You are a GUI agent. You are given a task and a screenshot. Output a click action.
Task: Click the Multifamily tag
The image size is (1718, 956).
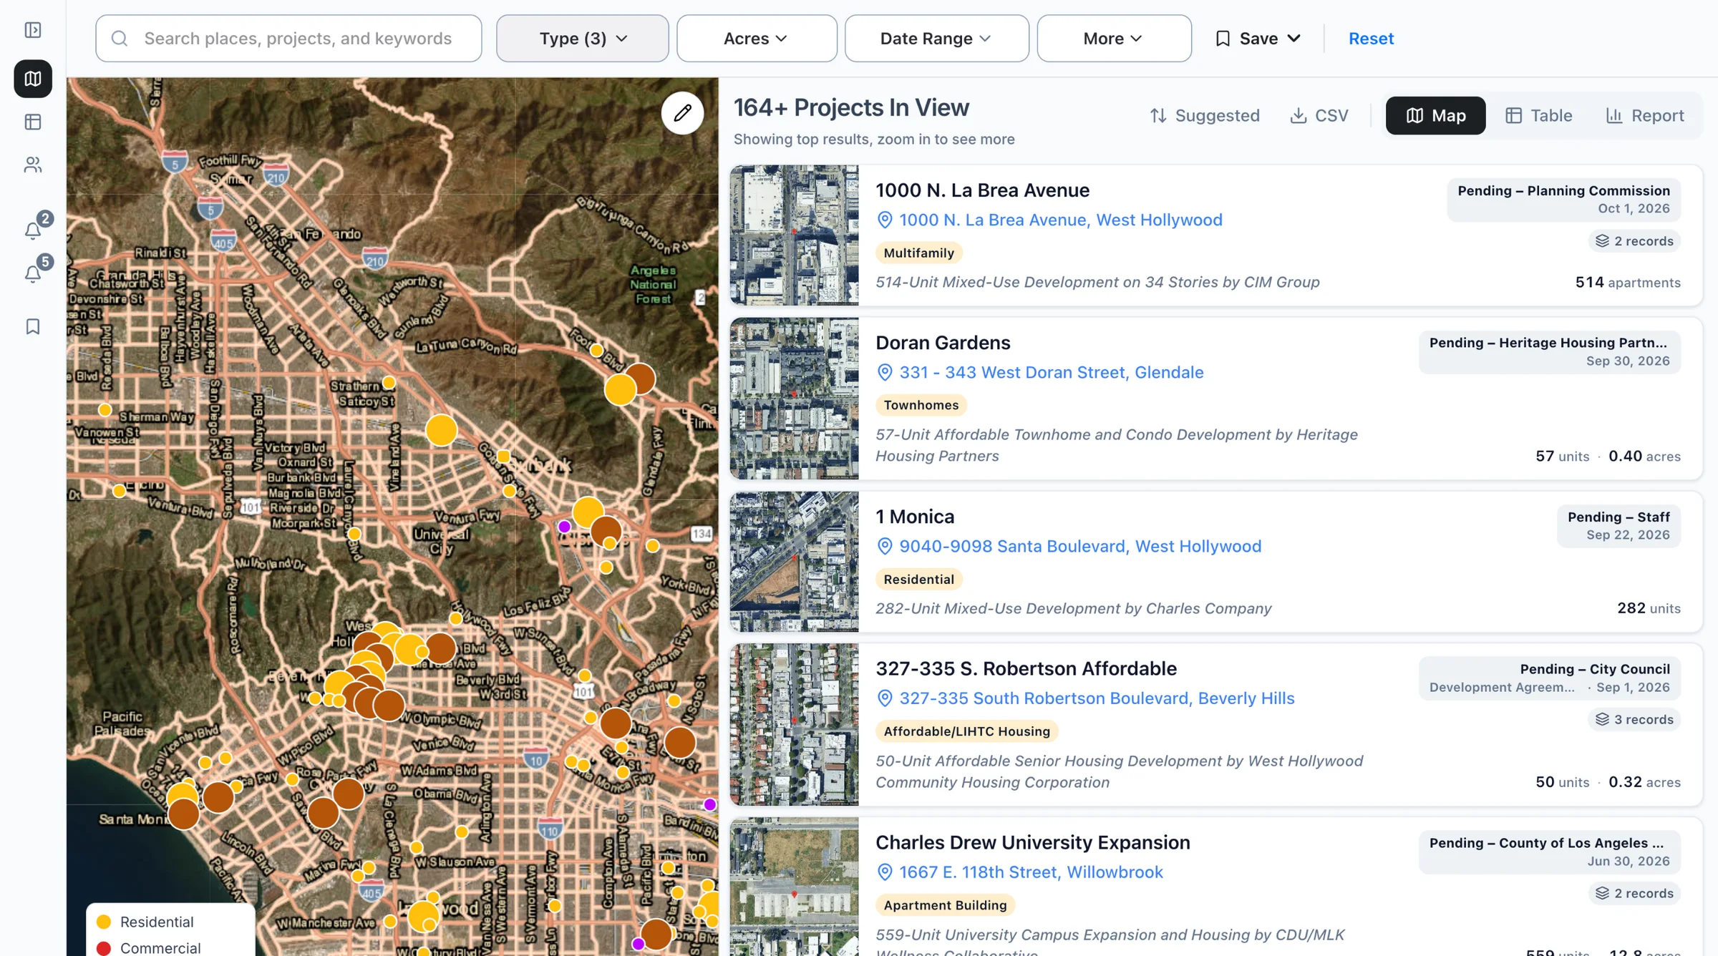tap(918, 253)
